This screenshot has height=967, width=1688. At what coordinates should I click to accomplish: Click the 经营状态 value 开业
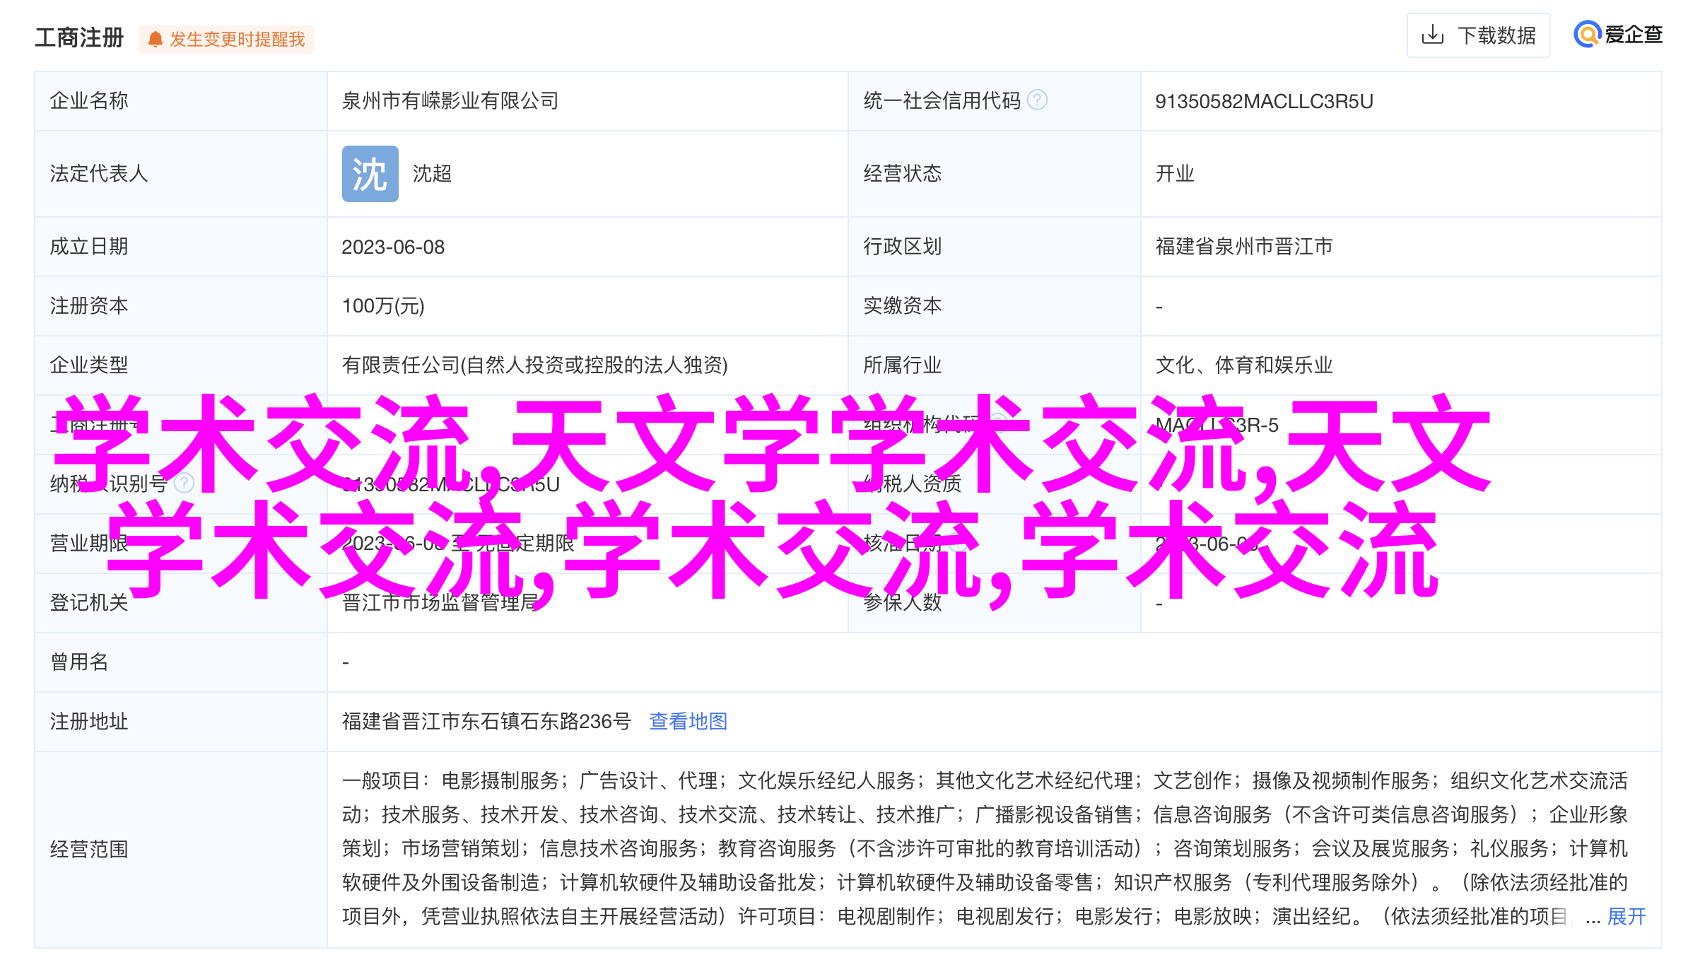click(x=1174, y=174)
